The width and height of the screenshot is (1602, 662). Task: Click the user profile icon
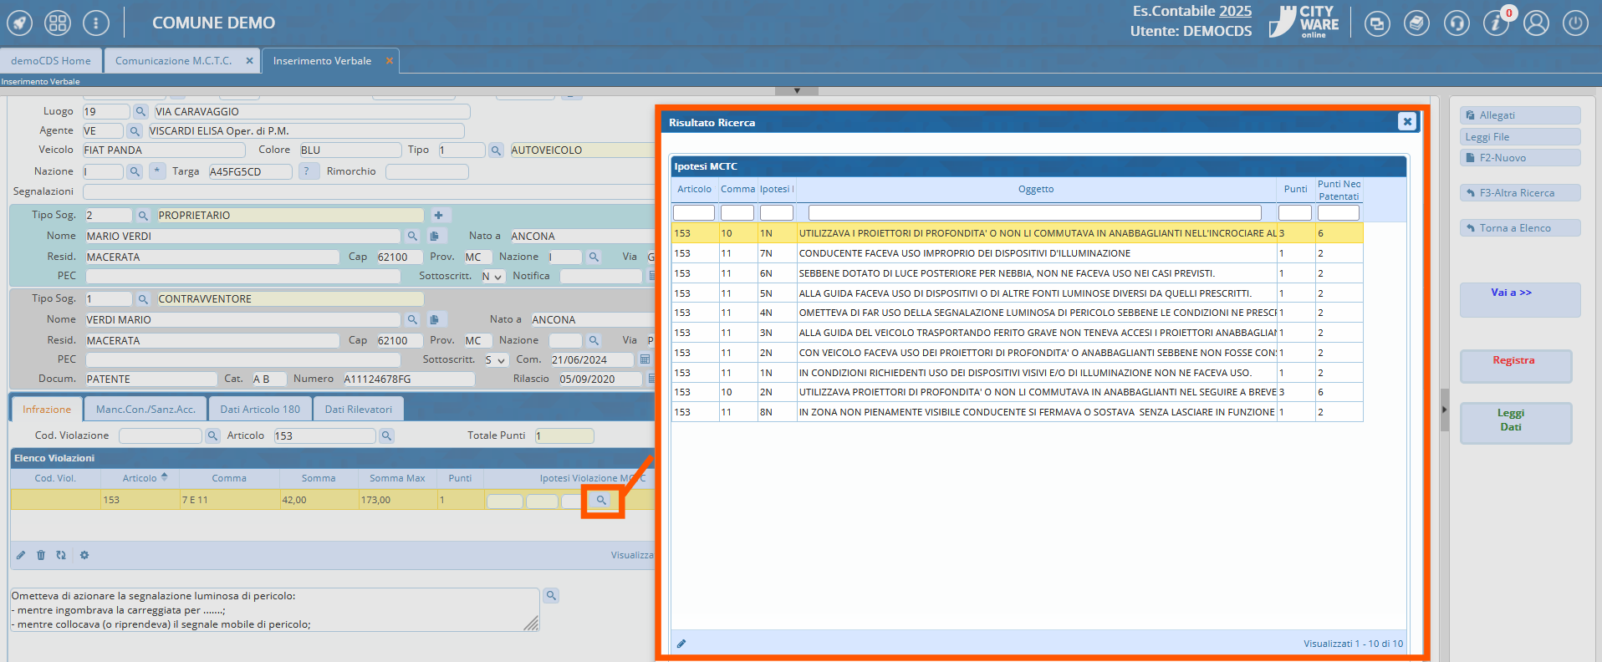(1536, 23)
